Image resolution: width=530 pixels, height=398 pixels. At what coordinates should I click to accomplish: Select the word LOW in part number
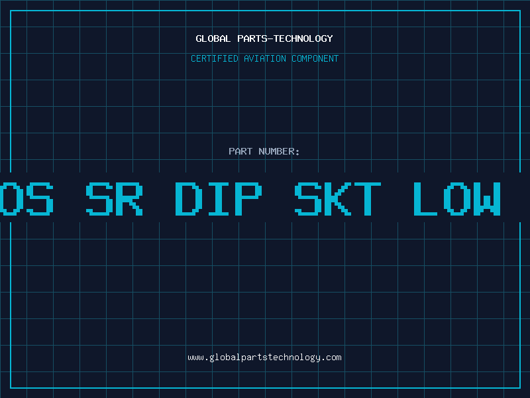[457, 198]
